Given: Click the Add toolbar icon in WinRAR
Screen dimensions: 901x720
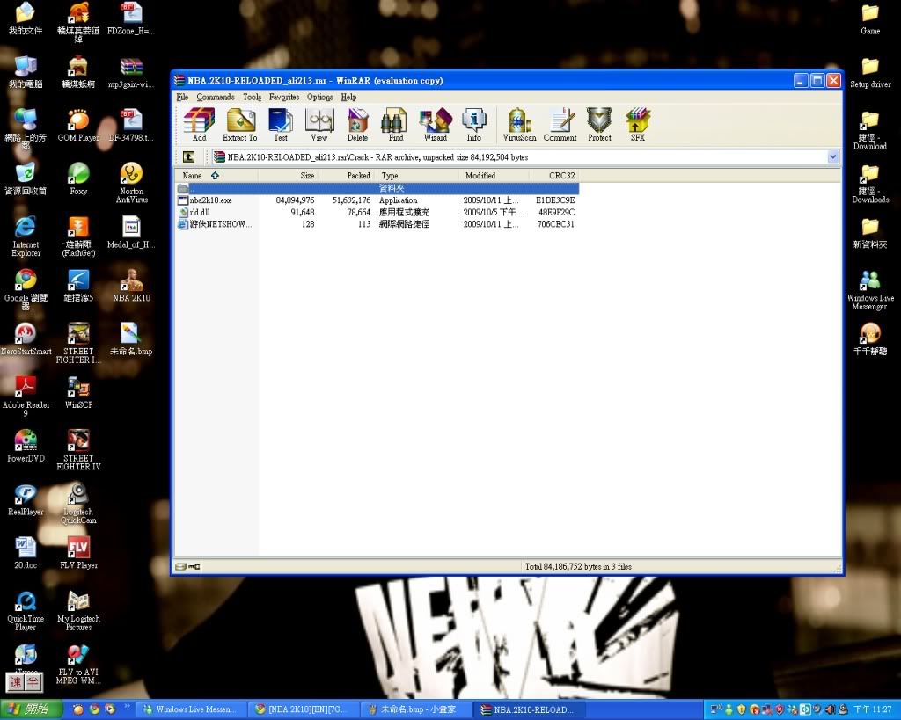Looking at the screenshot, I should (x=199, y=124).
